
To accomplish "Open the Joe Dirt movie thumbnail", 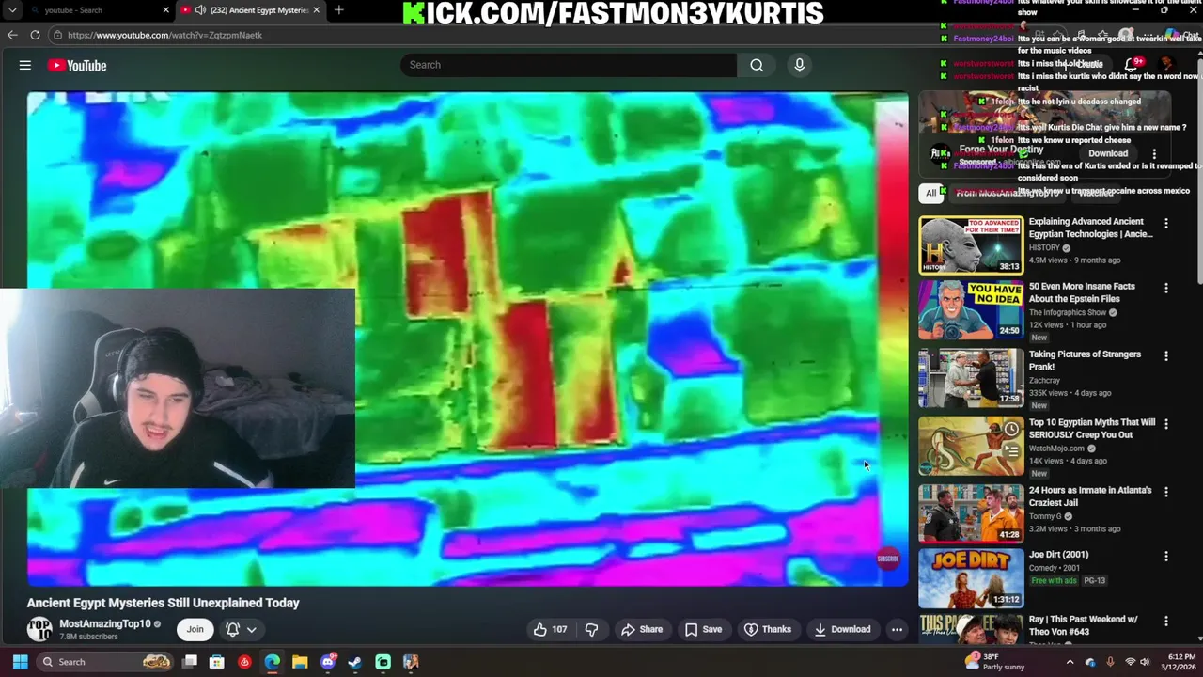I will 970,578.
